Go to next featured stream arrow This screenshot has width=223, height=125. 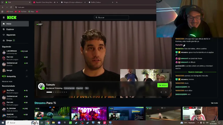(166, 92)
